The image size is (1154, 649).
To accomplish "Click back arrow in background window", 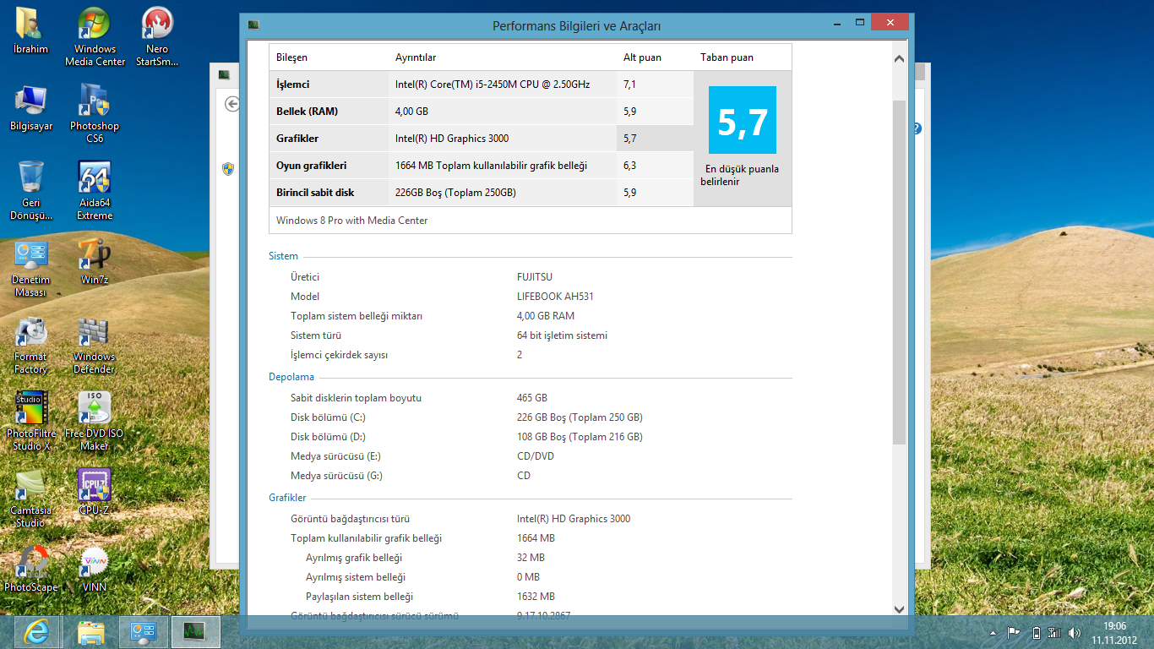I will (231, 104).
